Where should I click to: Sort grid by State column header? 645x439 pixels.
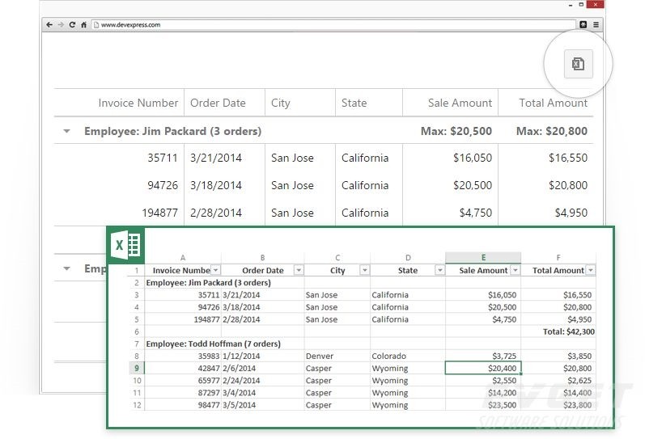tap(354, 103)
